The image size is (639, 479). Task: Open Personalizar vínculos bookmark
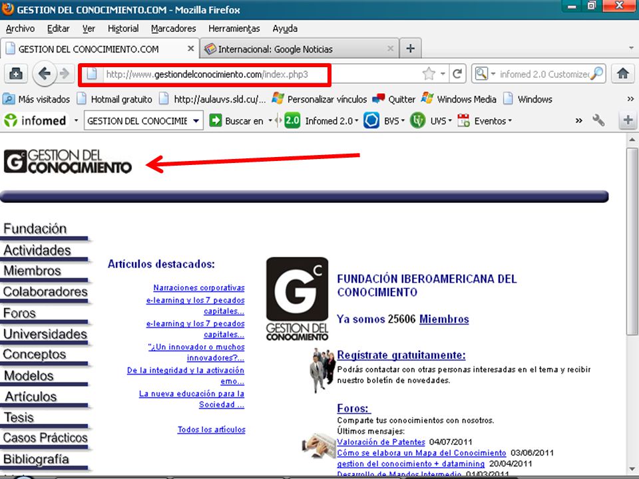[319, 99]
